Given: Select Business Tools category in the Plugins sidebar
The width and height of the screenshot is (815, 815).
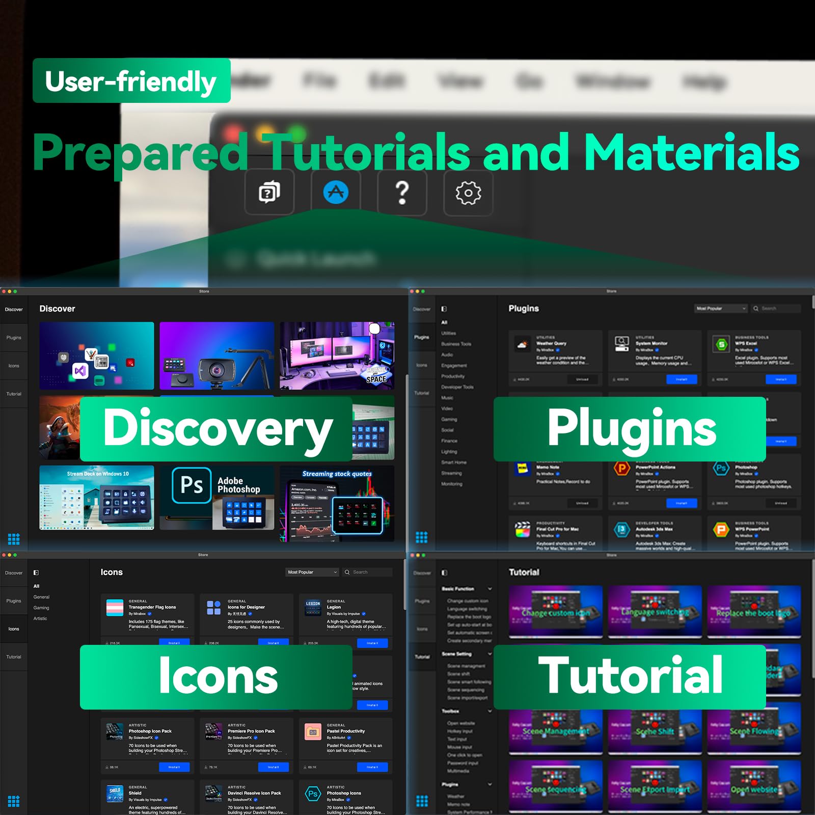Looking at the screenshot, I should click(456, 344).
